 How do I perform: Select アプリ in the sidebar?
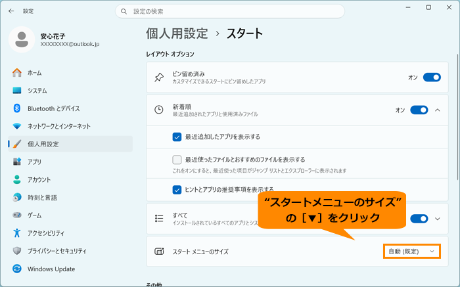tap(70, 162)
